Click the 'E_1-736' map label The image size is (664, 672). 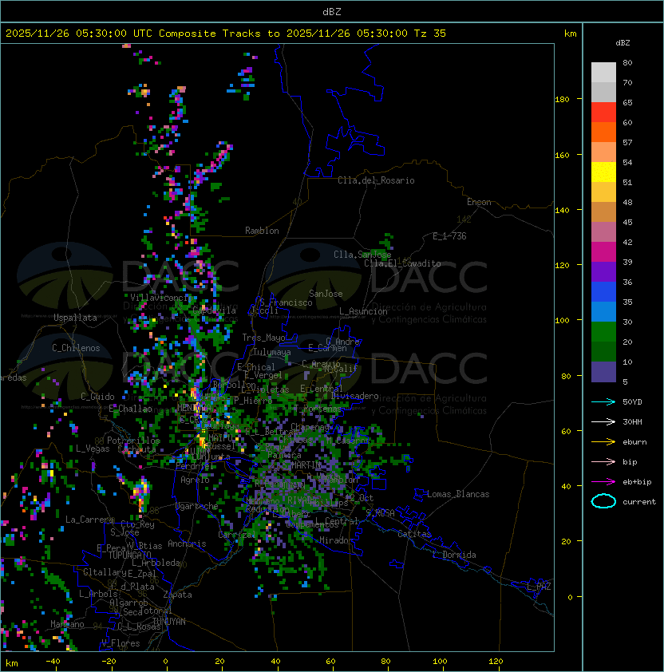tap(449, 236)
